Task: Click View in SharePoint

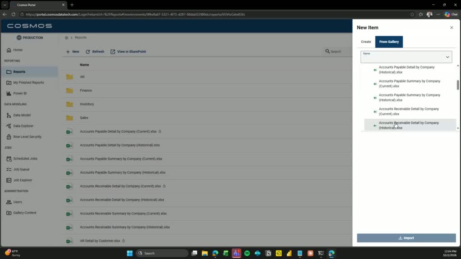Action: point(128,52)
